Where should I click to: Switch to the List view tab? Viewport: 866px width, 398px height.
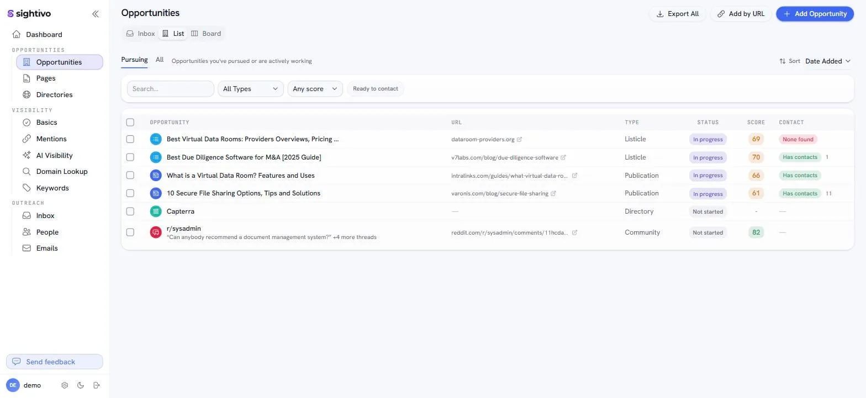coord(173,34)
